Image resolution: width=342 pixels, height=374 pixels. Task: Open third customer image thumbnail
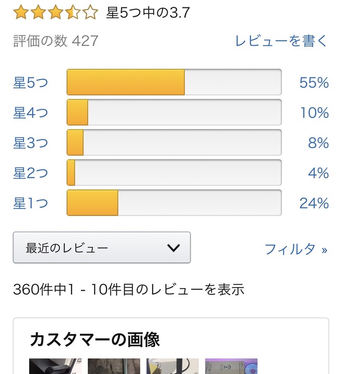pos(172,366)
